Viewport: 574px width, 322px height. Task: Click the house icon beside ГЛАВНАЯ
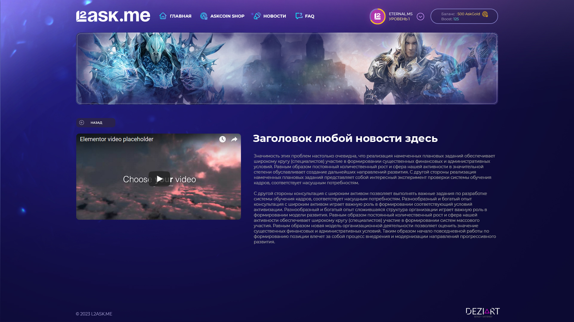click(x=163, y=16)
